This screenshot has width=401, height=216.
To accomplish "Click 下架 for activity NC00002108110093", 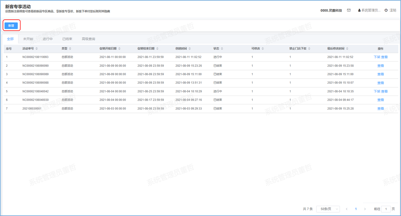I will (x=377, y=57).
